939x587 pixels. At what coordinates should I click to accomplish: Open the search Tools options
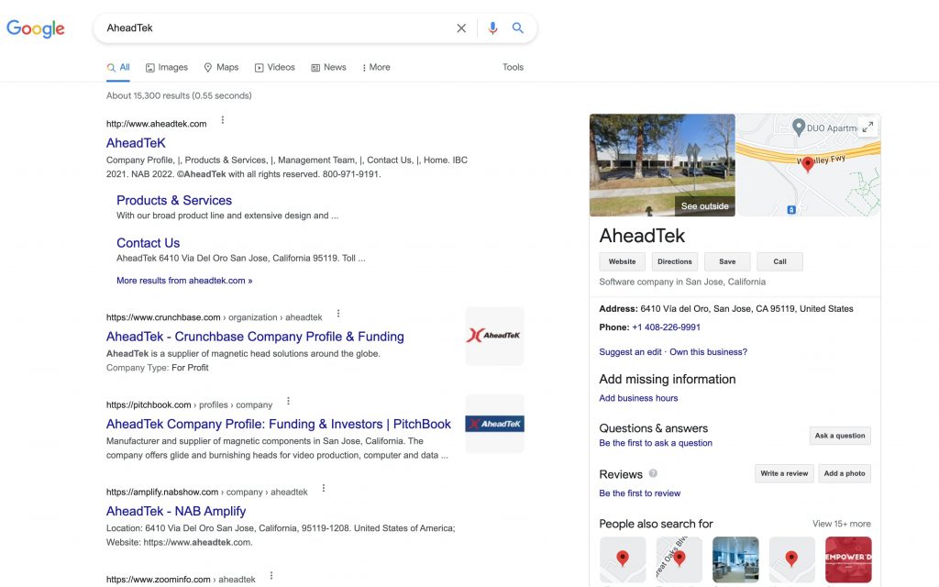pyautogui.click(x=514, y=68)
